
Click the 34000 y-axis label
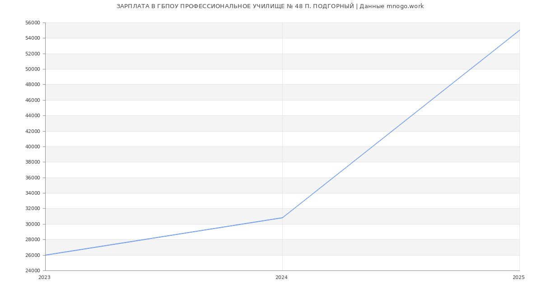click(33, 193)
